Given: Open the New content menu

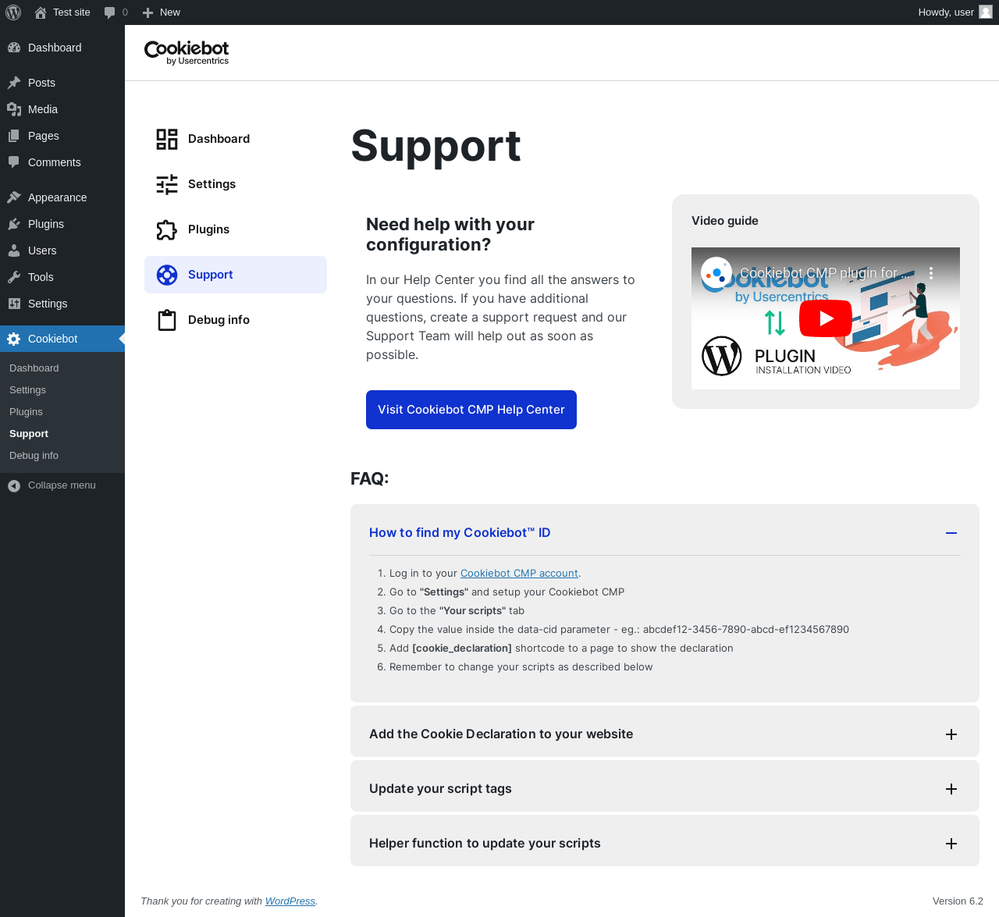Looking at the screenshot, I should [x=162, y=12].
